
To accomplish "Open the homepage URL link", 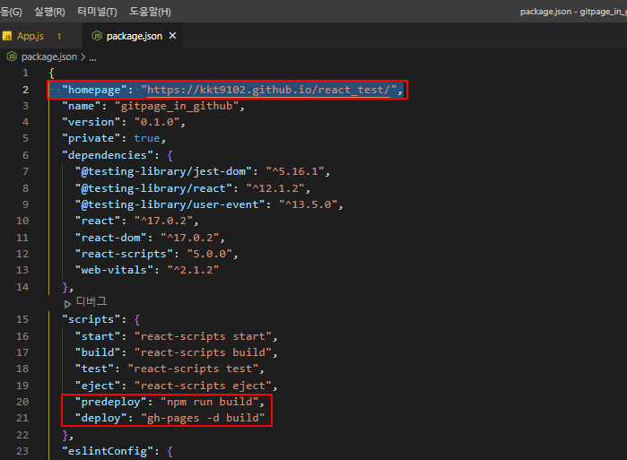I will pyautogui.click(x=268, y=90).
